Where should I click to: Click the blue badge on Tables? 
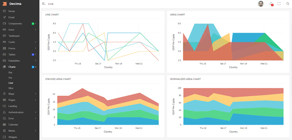33,55
